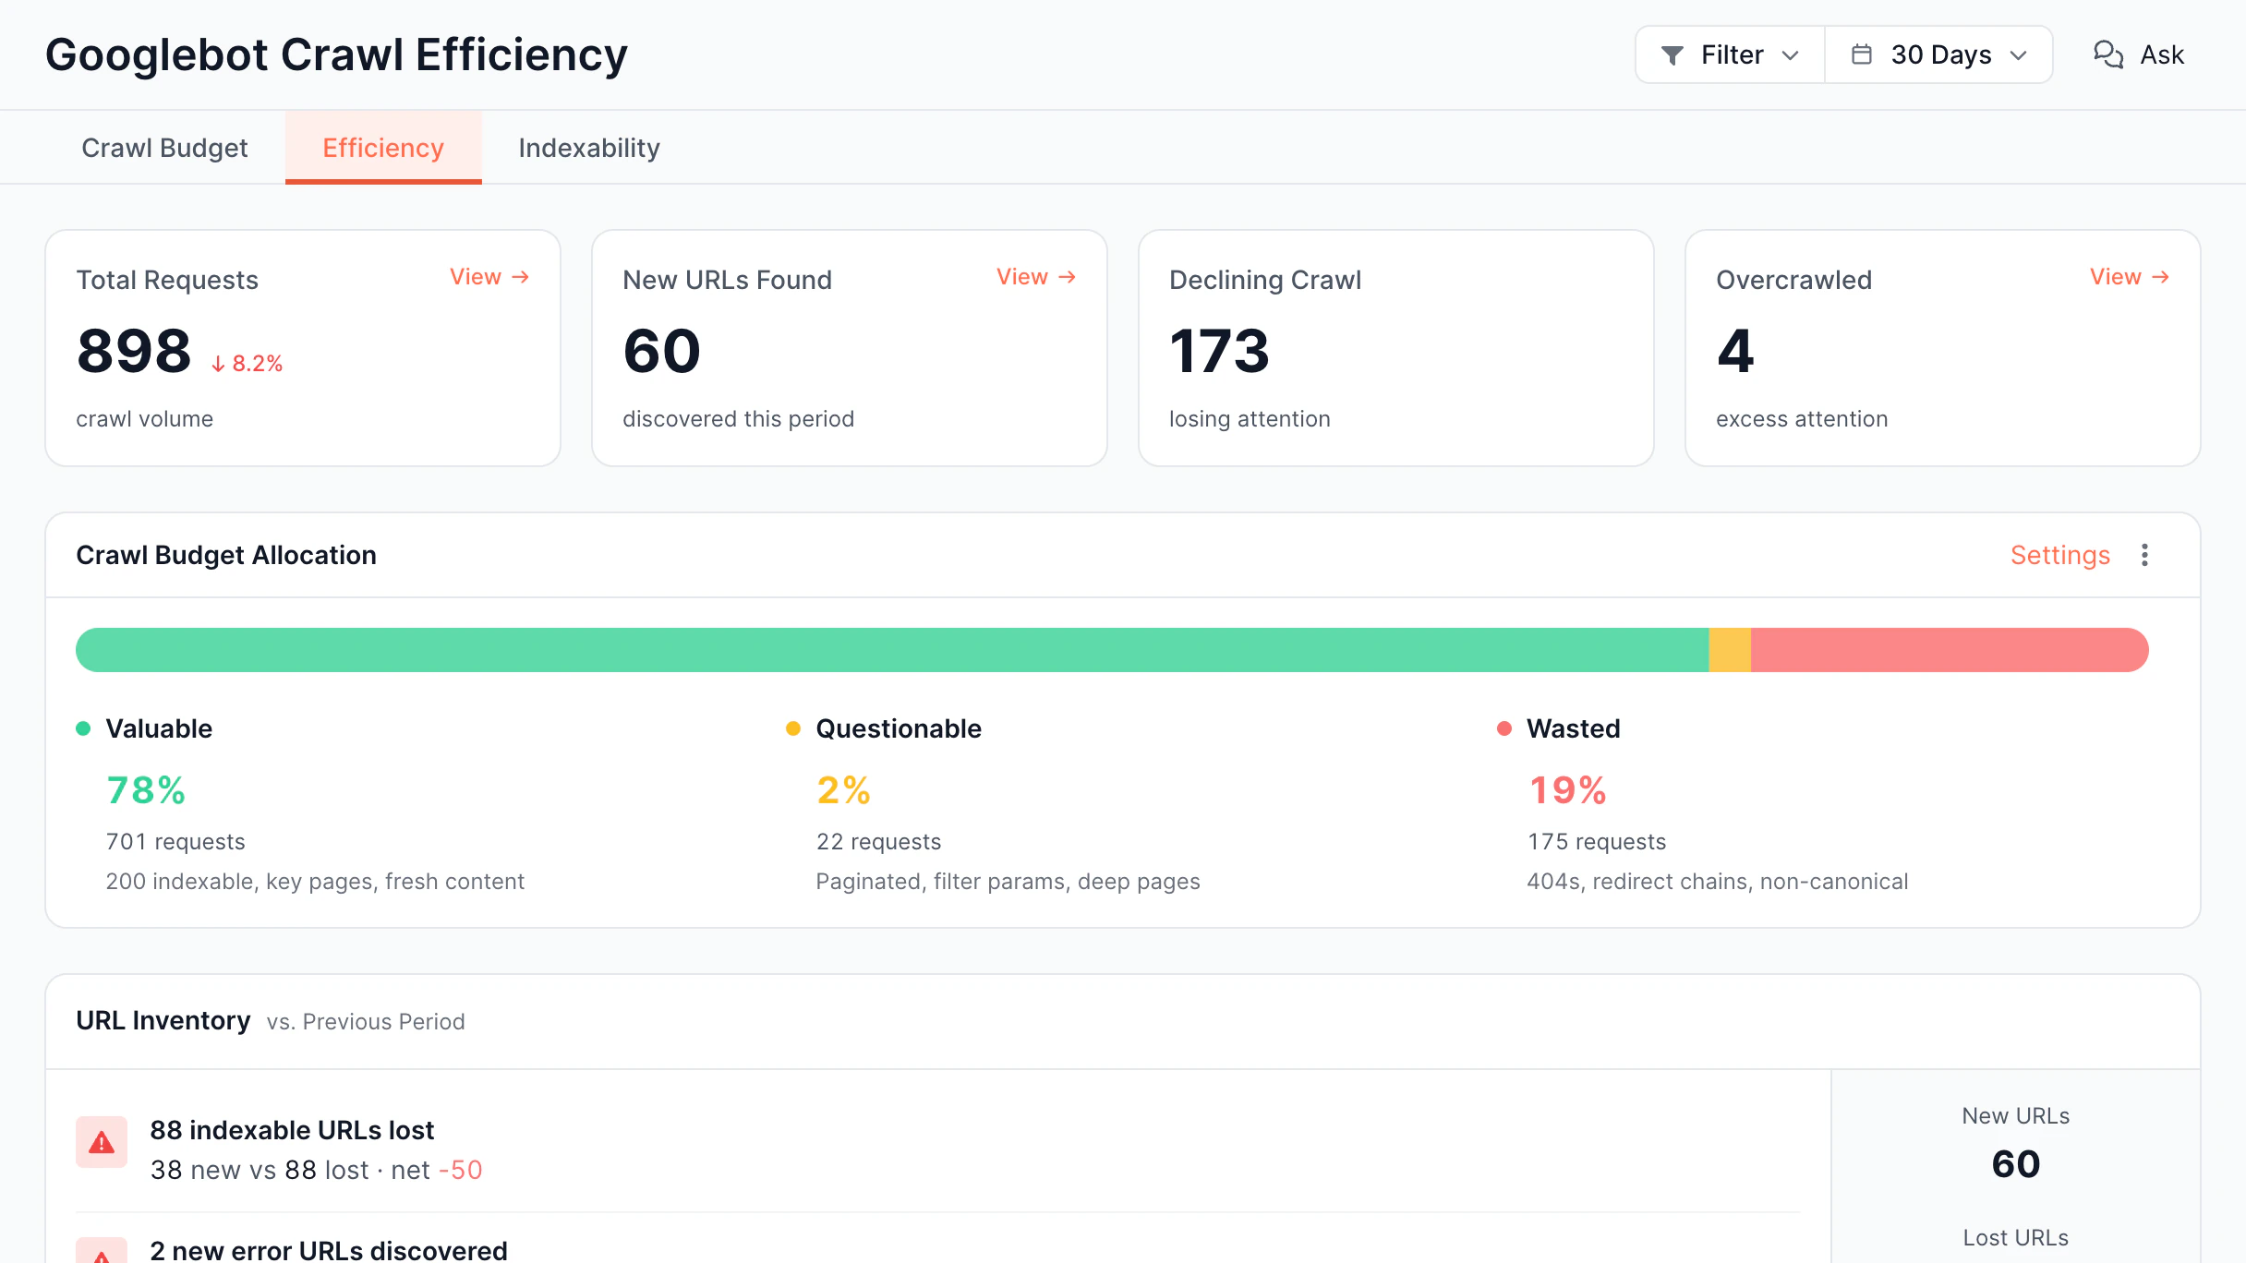2246x1263 pixels.
Task: Click the 78% Valuable percentage
Action: pyautogui.click(x=146, y=790)
